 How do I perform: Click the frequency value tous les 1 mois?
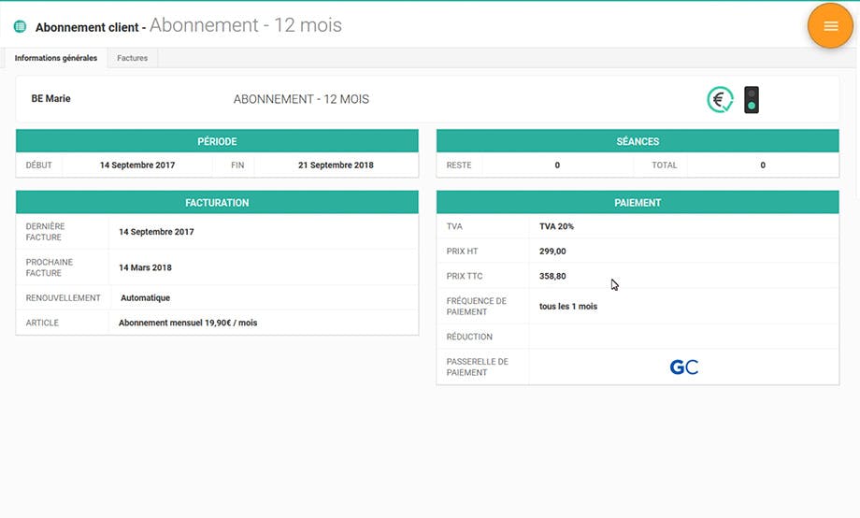568,306
